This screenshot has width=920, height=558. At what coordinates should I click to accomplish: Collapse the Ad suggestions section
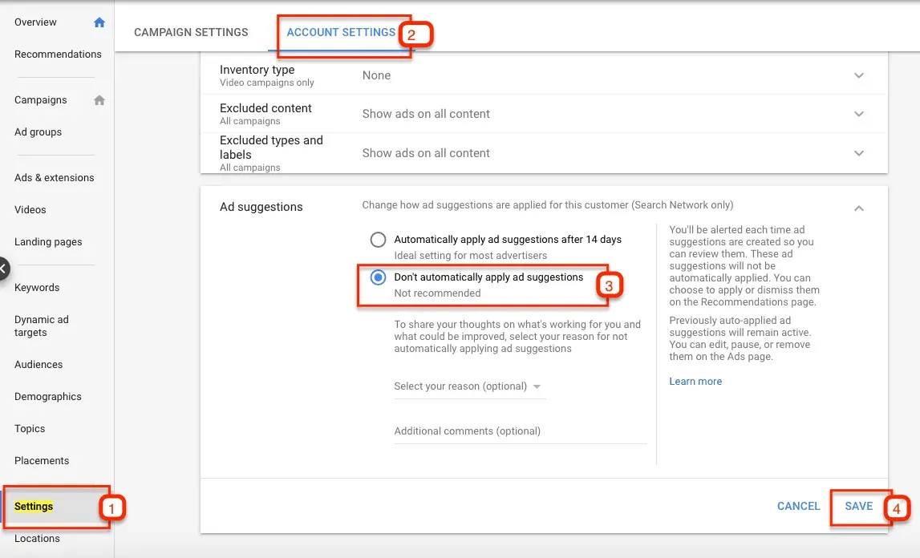click(x=858, y=208)
